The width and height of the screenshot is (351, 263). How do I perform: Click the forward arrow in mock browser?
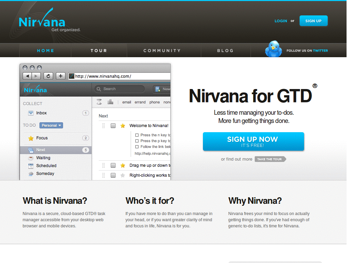pos(36,76)
